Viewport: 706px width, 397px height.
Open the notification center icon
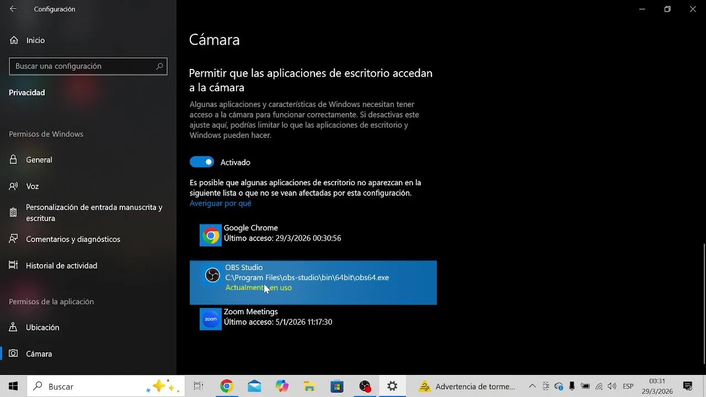[x=688, y=387]
